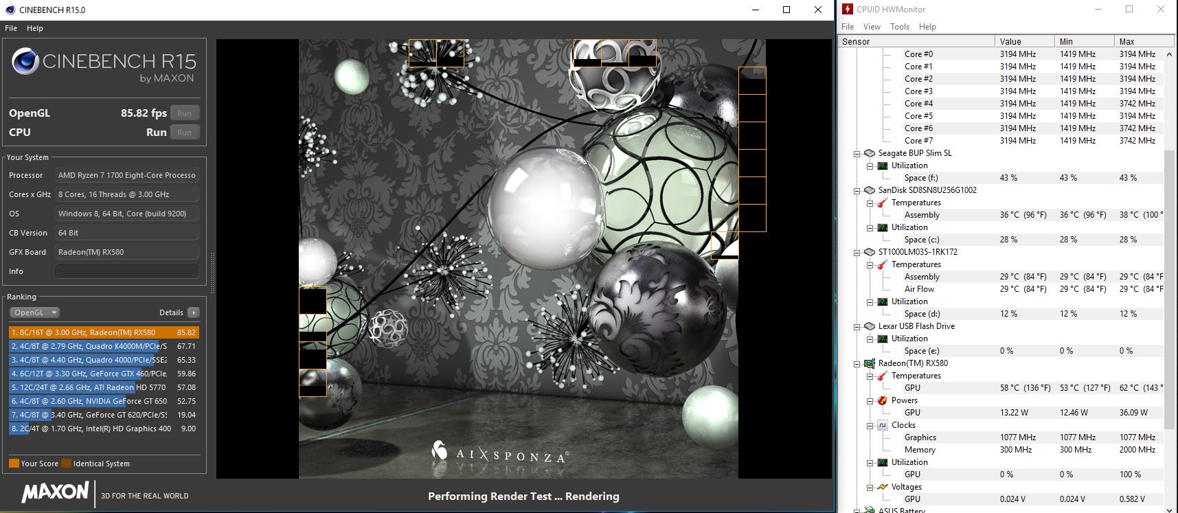Click the GPU Voltages lightning icon
Image resolution: width=1178 pixels, height=513 pixels.
(x=883, y=487)
